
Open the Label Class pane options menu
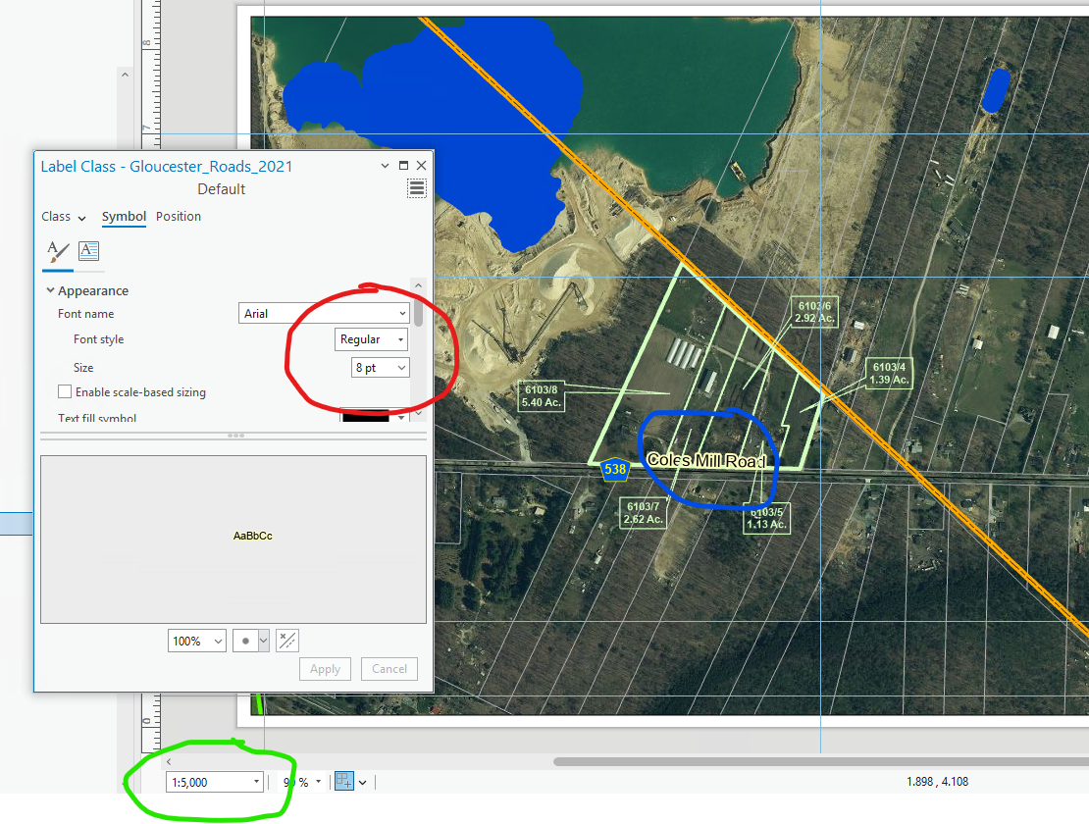tap(417, 187)
